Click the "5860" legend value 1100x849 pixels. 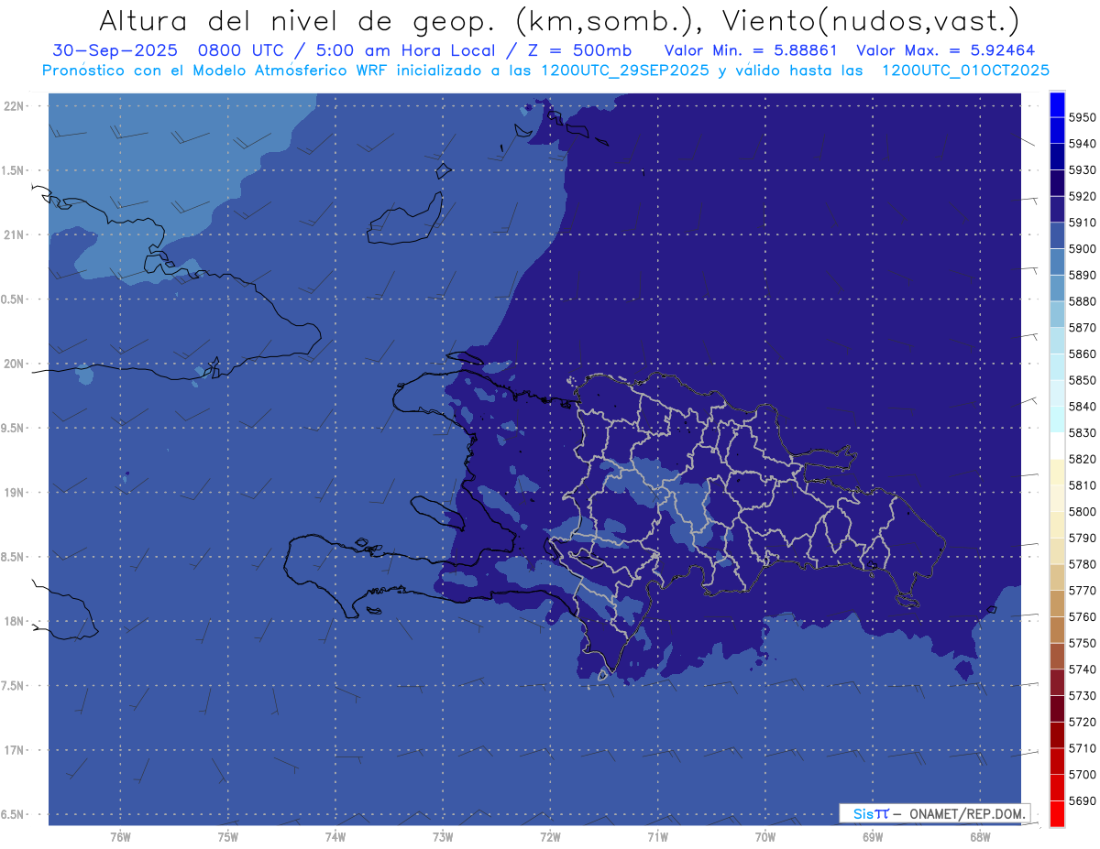pyautogui.click(x=1083, y=354)
